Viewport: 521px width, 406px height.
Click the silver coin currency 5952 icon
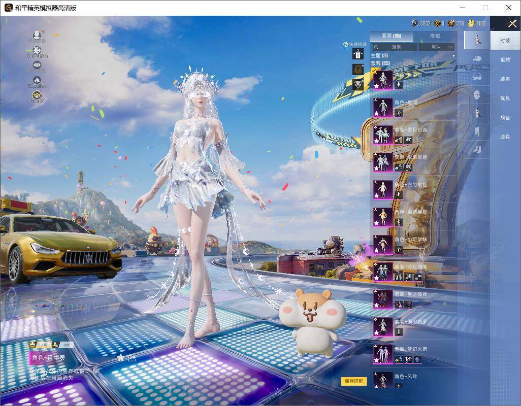(415, 23)
